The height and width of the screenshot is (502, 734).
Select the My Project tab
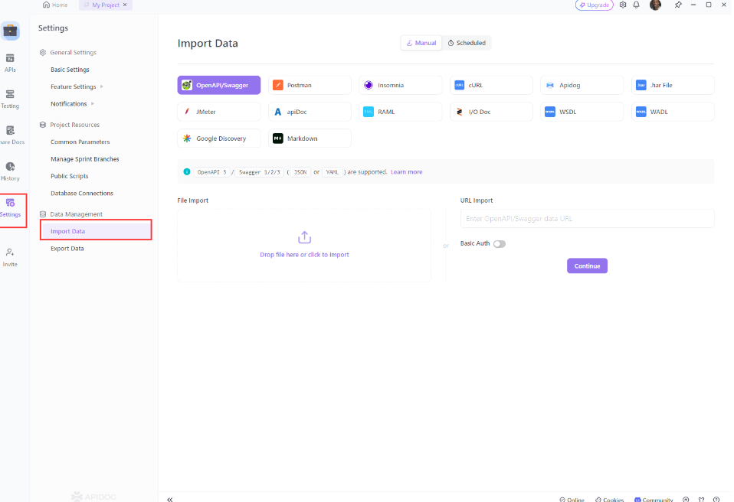[105, 5]
